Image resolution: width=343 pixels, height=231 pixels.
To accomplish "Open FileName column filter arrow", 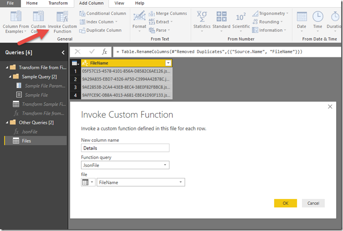I will coord(168,63).
